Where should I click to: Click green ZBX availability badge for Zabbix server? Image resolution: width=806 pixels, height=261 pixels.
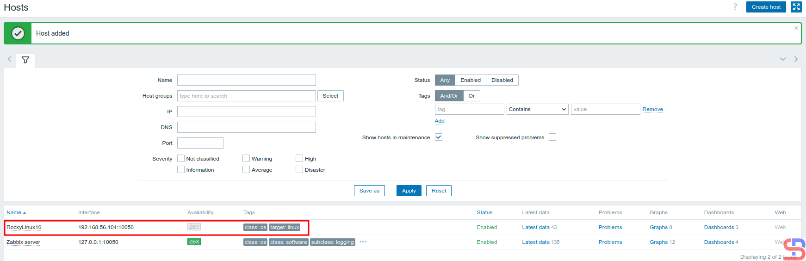(194, 242)
